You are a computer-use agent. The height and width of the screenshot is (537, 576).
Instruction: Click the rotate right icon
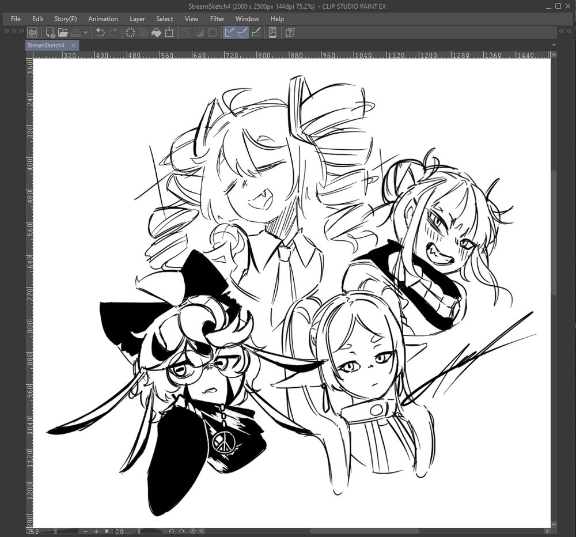tap(182, 531)
